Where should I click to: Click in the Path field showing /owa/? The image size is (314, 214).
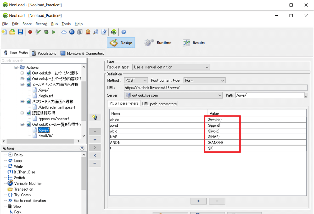pyautogui.click(x=270, y=95)
